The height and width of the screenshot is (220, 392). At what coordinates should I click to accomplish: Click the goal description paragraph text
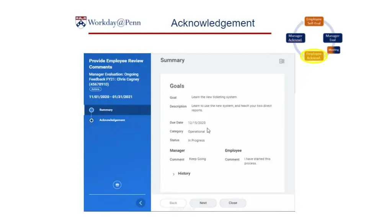pyautogui.click(x=232, y=108)
